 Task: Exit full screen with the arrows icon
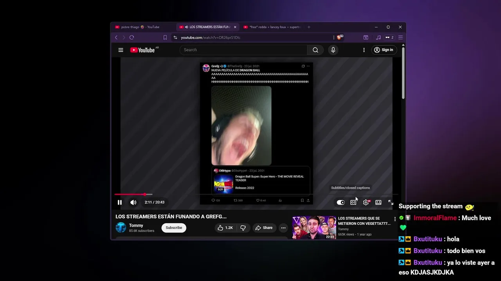coord(391,202)
